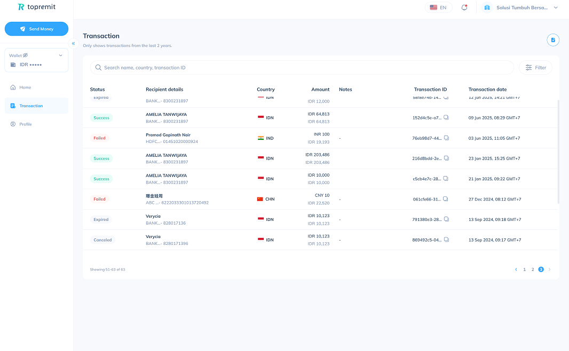Click Success badge for 23 Jan 2025
This screenshot has height=351, width=569.
click(x=101, y=158)
